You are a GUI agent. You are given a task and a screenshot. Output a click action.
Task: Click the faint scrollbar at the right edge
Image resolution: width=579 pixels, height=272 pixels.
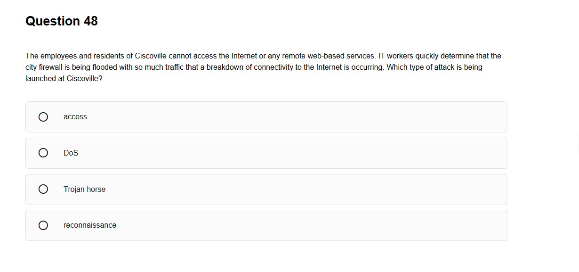[578, 146]
